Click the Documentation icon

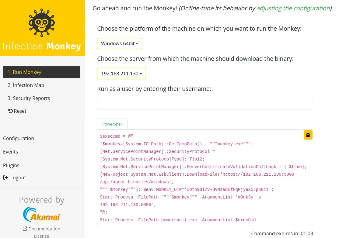24,228
